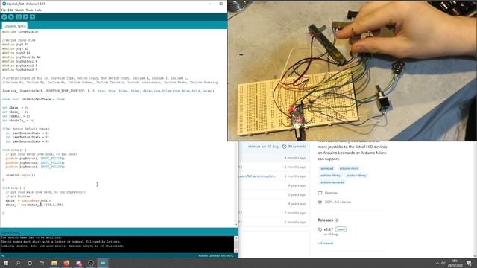
Task: Save the sketch with the Save icon
Action: 32,17
